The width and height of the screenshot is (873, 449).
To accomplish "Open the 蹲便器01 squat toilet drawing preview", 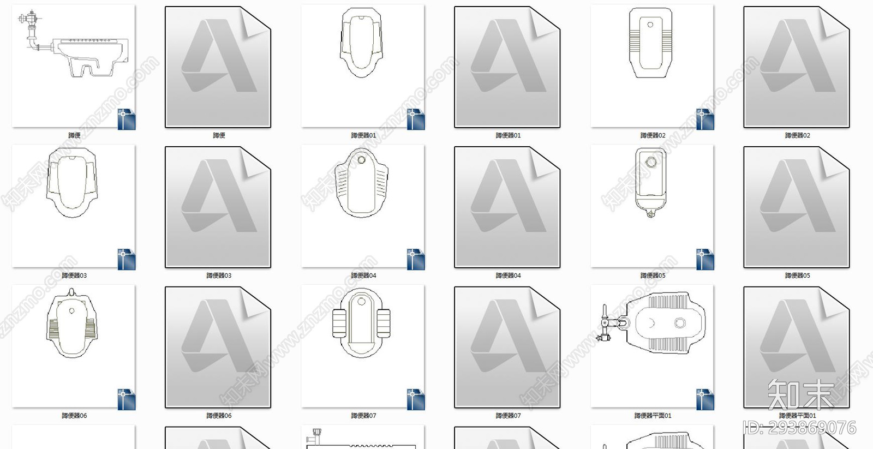I will tap(363, 66).
